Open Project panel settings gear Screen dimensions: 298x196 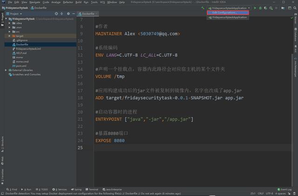pyautogui.click(x=68, y=14)
